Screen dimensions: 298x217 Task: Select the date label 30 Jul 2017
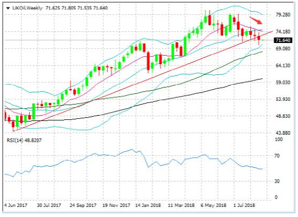(49, 205)
